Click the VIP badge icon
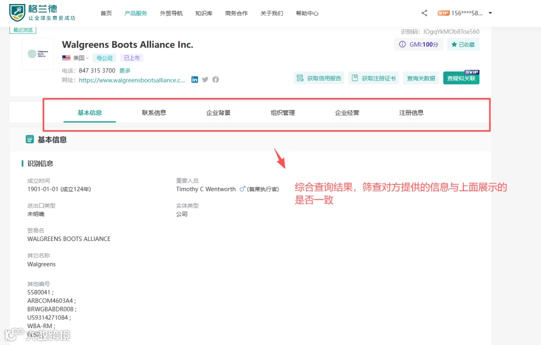The width and height of the screenshot is (541, 345). pos(443,13)
